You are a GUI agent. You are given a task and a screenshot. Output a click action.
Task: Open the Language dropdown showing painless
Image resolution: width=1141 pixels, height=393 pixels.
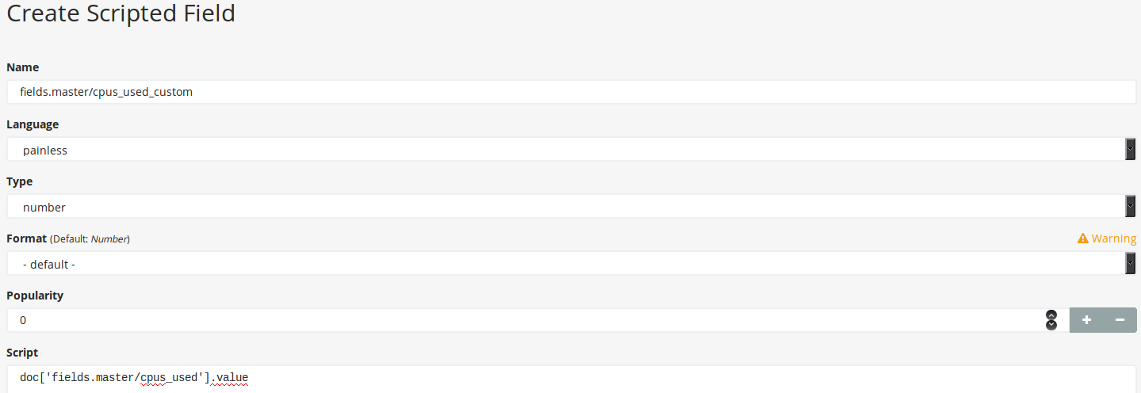[572, 149]
